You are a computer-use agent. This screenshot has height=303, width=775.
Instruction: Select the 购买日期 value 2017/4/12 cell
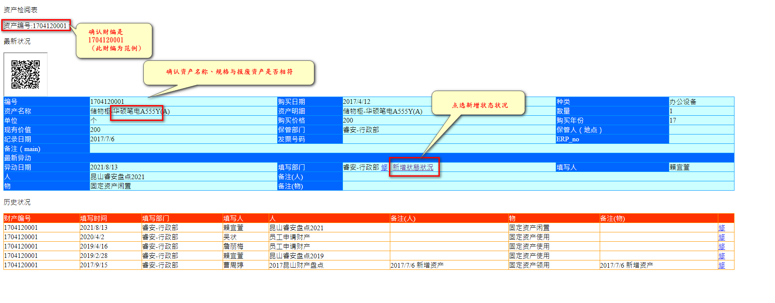(x=357, y=102)
